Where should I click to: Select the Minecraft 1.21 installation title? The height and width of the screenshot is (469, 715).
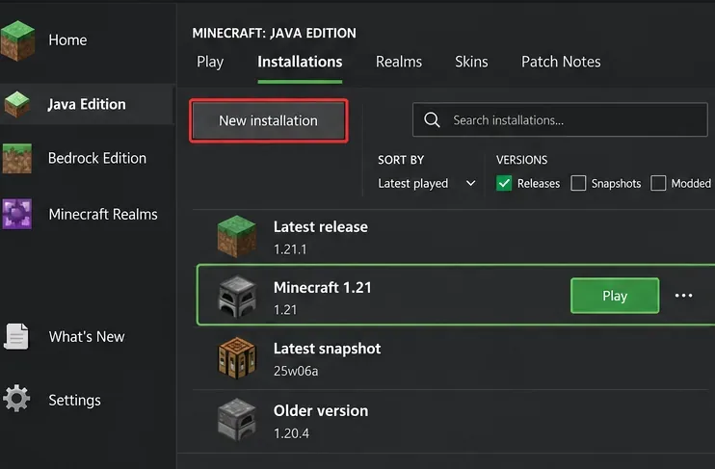click(x=323, y=288)
